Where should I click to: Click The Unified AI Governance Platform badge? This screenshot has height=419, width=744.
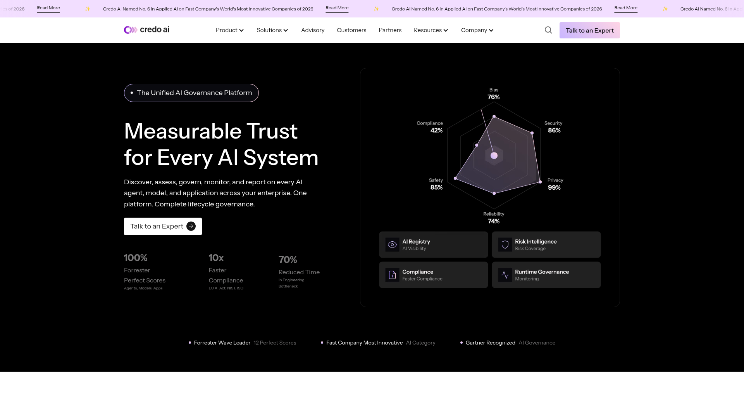point(191,93)
